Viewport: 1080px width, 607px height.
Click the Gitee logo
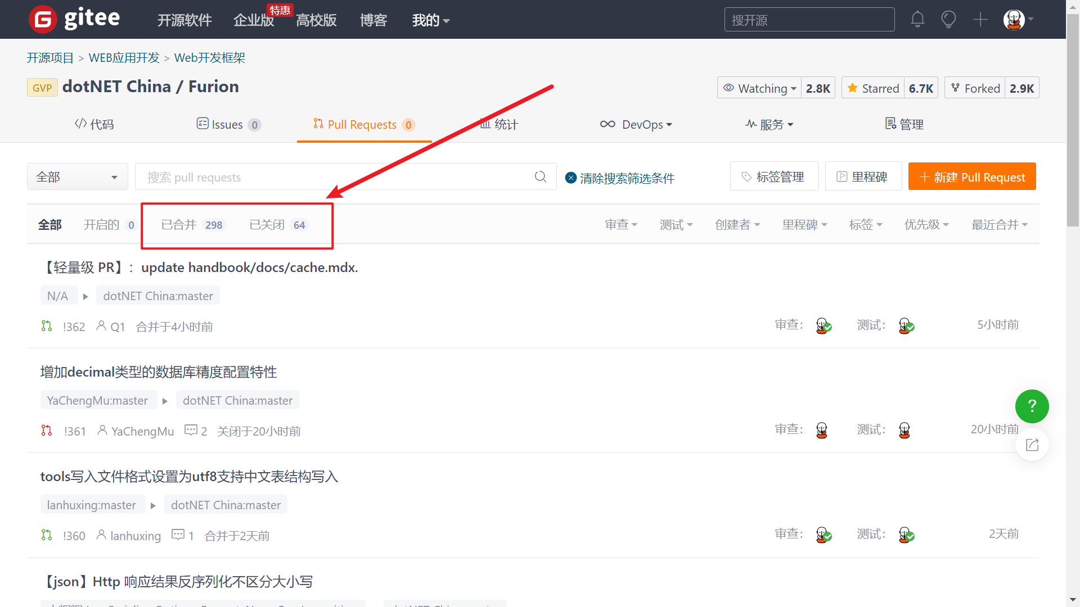(x=74, y=19)
